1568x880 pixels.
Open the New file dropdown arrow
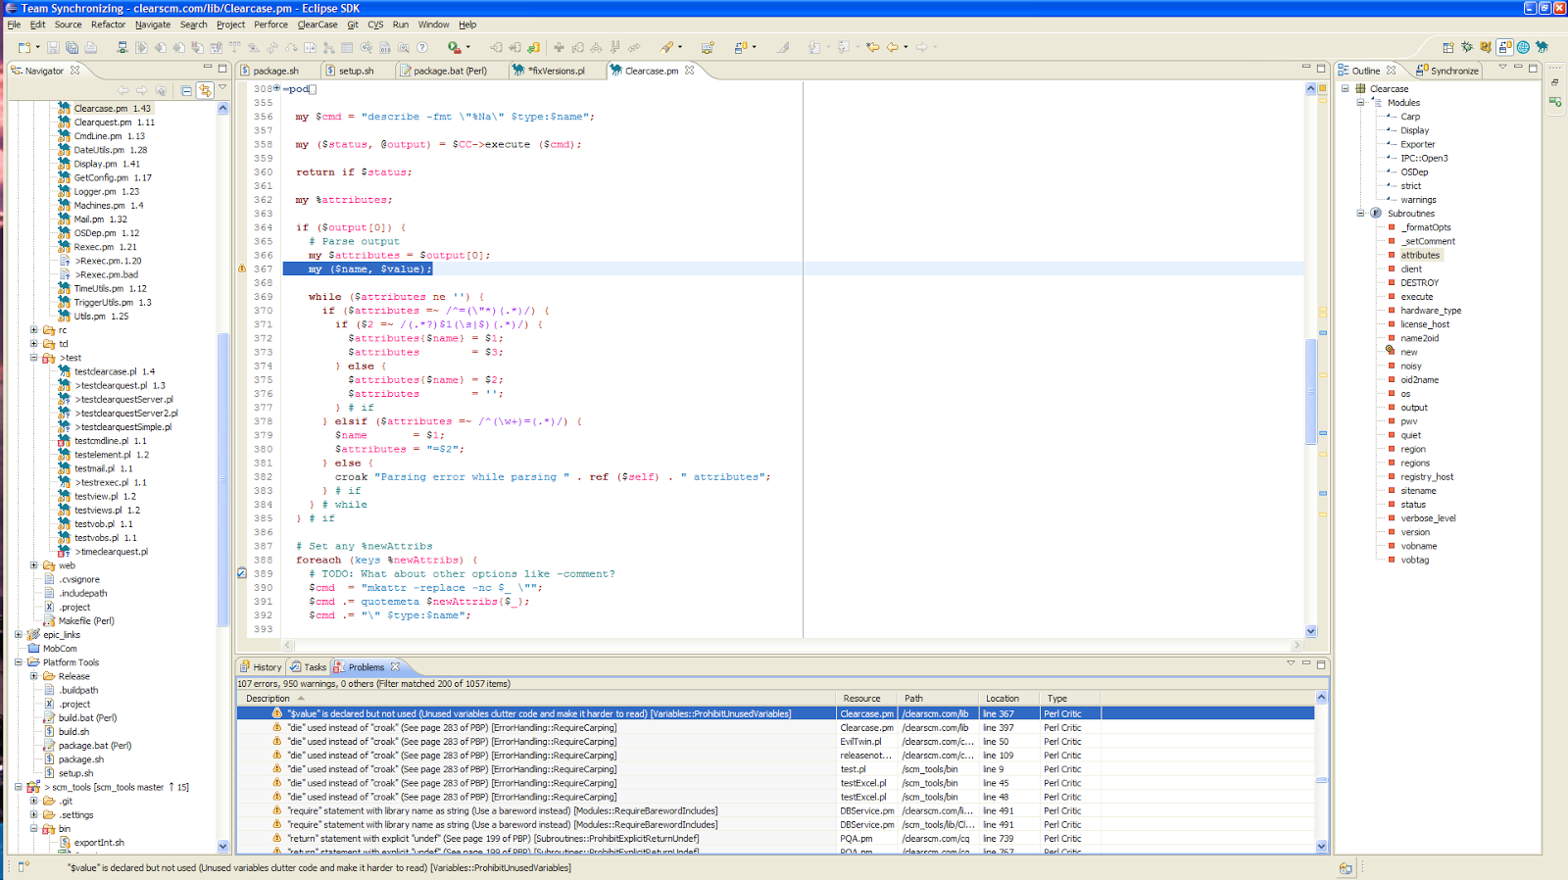[37, 47]
